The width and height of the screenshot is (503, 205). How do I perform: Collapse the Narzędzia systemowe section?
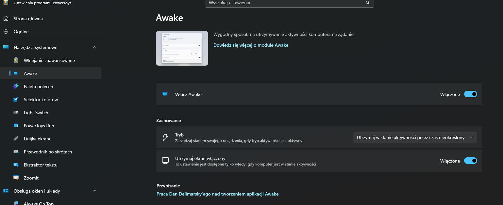[x=95, y=47]
